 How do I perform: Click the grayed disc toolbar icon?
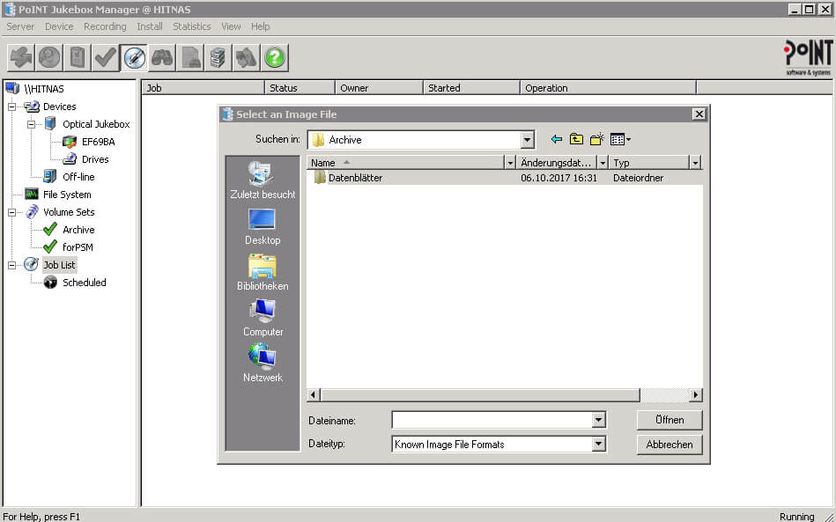(49, 57)
